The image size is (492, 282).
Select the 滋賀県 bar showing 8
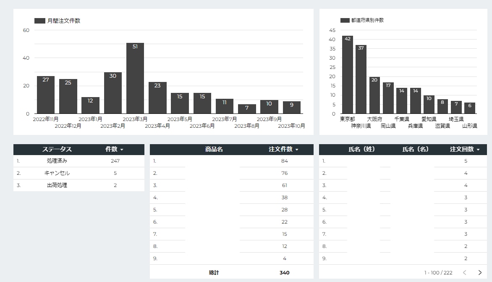tap(443, 106)
